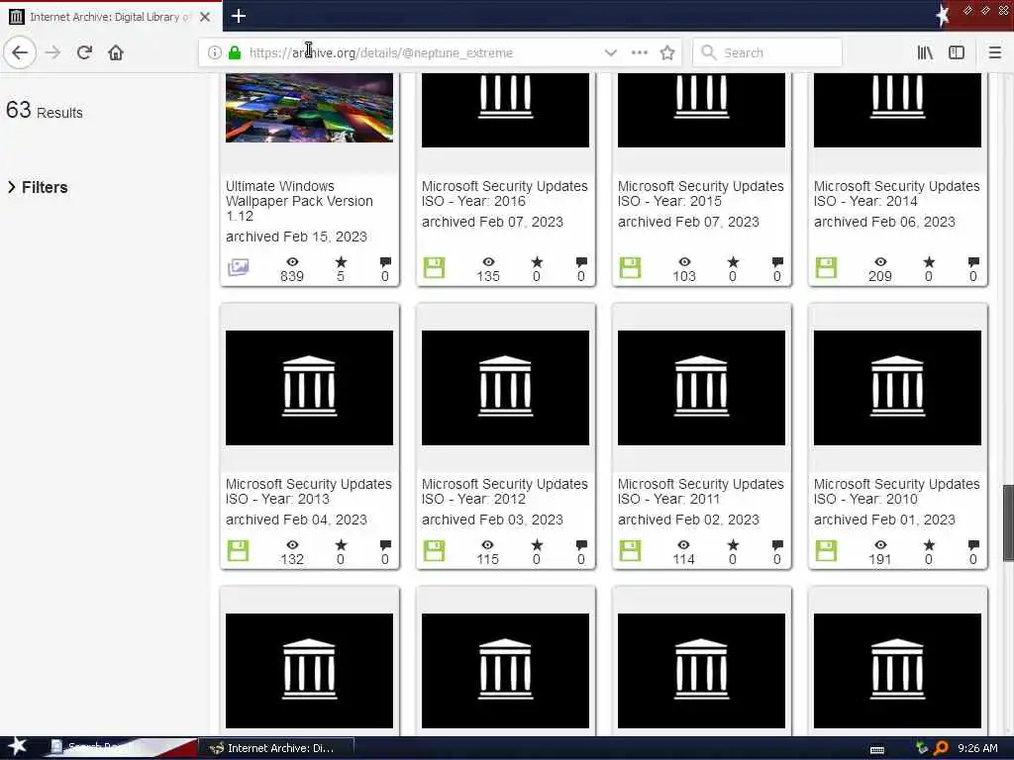Open Ultimate Windows Wallpaper Pack Version 1.12
This screenshot has width=1014, height=760.
pos(299,201)
